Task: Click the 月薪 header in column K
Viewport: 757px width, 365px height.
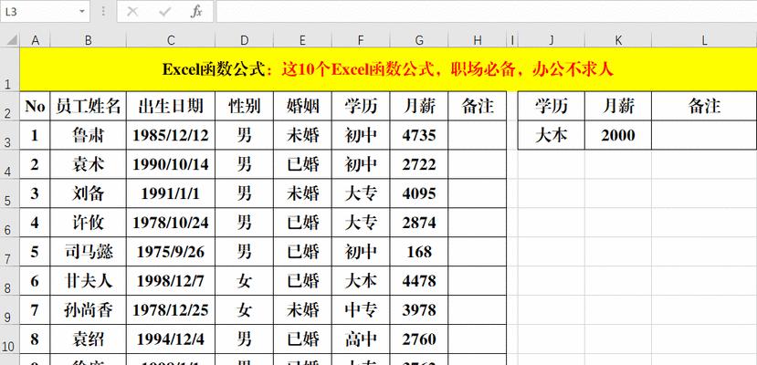Action: (618, 106)
